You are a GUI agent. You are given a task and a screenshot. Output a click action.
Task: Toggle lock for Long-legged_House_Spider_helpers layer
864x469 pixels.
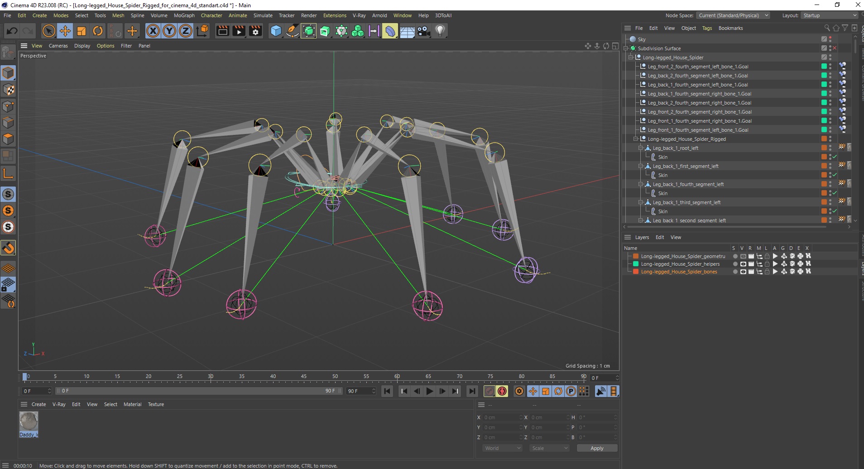pyautogui.click(x=767, y=264)
